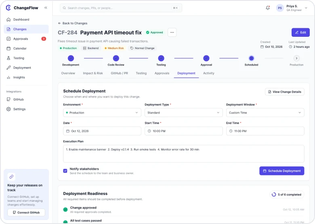The width and height of the screenshot is (315, 224).
Task: Click the Approval stage circle
Action: coord(206,58)
